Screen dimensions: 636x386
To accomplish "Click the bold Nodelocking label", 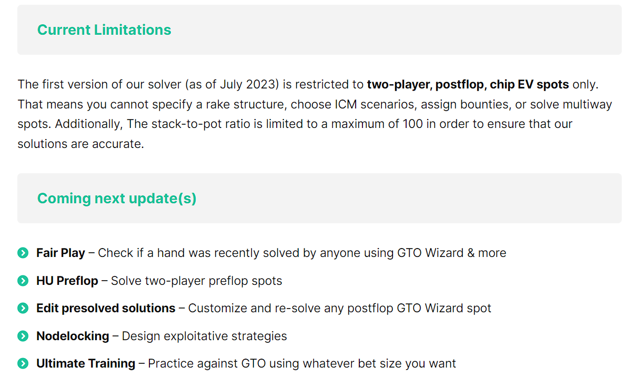I will click(x=73, y=336).
